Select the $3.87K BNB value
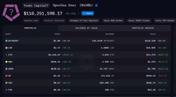Screen dimensions: 176x97 click(x=152, y=62)
